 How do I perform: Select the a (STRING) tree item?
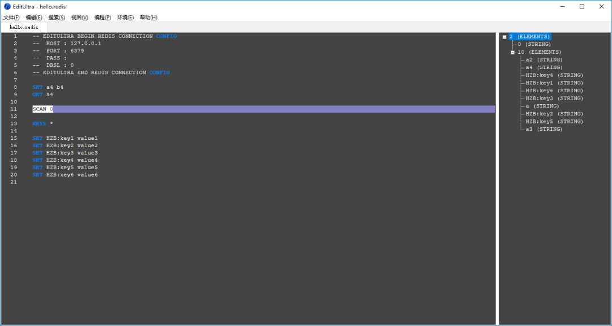542,106
